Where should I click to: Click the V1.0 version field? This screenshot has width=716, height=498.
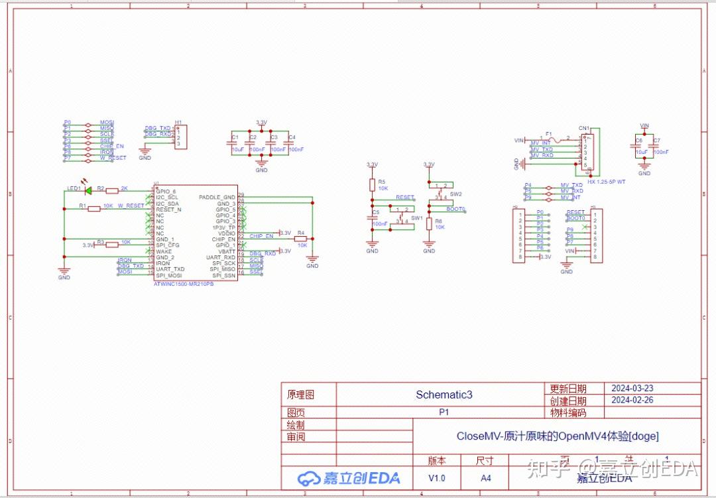tap(436, 477)
